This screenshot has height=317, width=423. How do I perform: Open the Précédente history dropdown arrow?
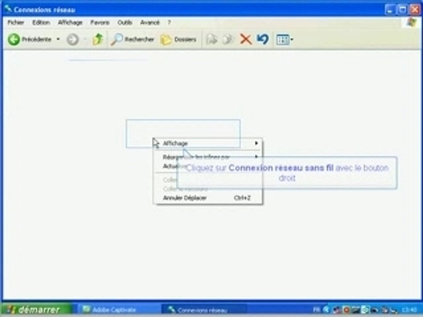(58, 39)
